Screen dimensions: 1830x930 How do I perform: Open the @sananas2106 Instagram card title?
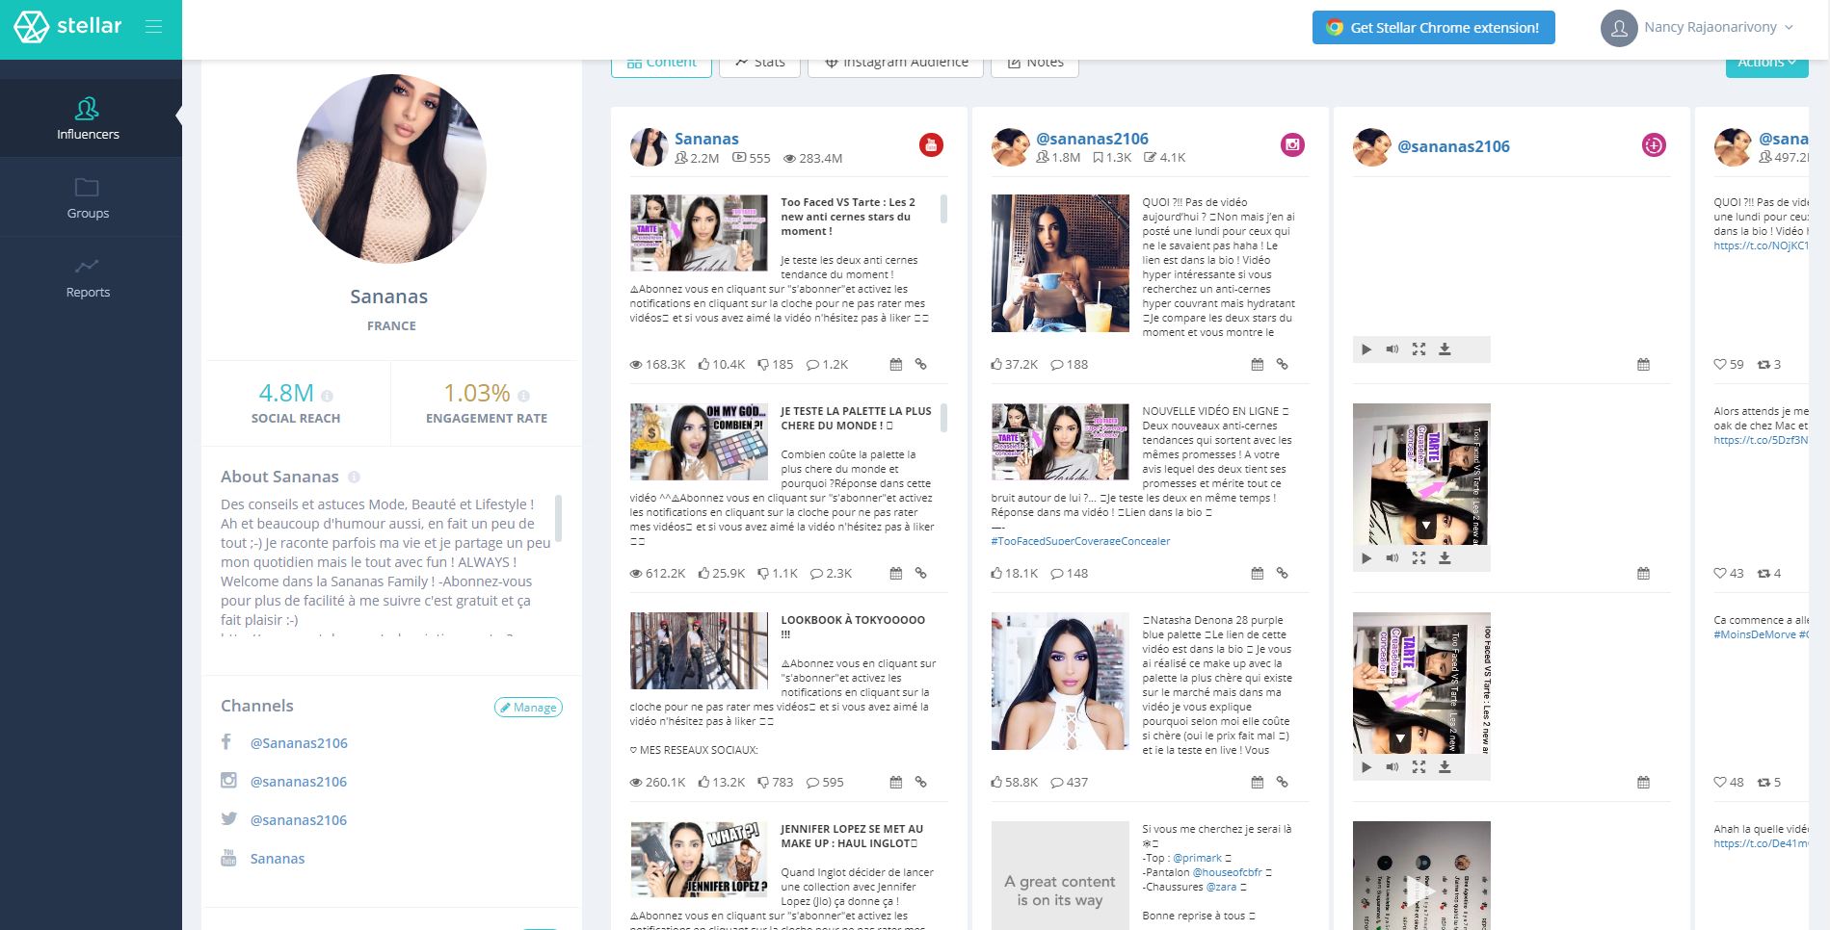tap(1092, 139)
